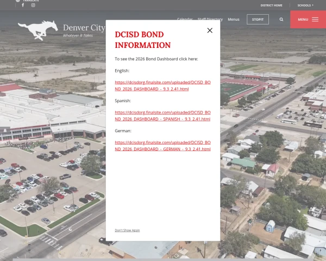Click the STOPIT button
326x261 pixels.
tap(258, 20)
